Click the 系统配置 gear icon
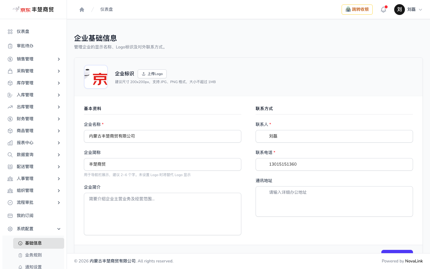 (x=10, y=229)
